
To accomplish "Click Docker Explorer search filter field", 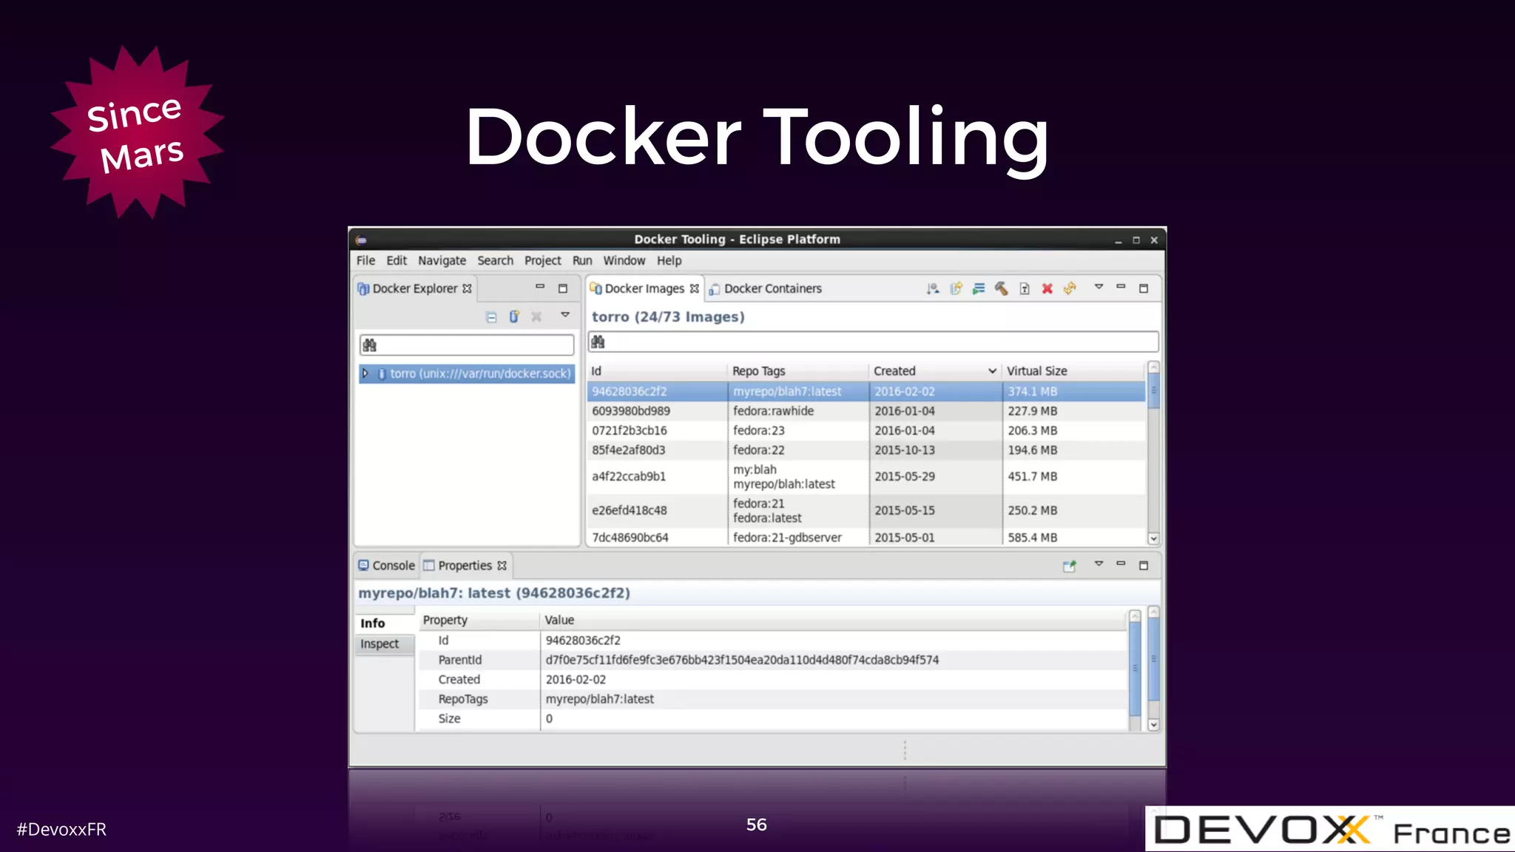I will point(467,345).
